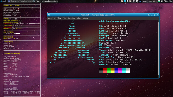Click the 'Memory: 1477MiB / 2853MiB' line
This screenshot has height=97, width=173.
click(x=115, y=65)
